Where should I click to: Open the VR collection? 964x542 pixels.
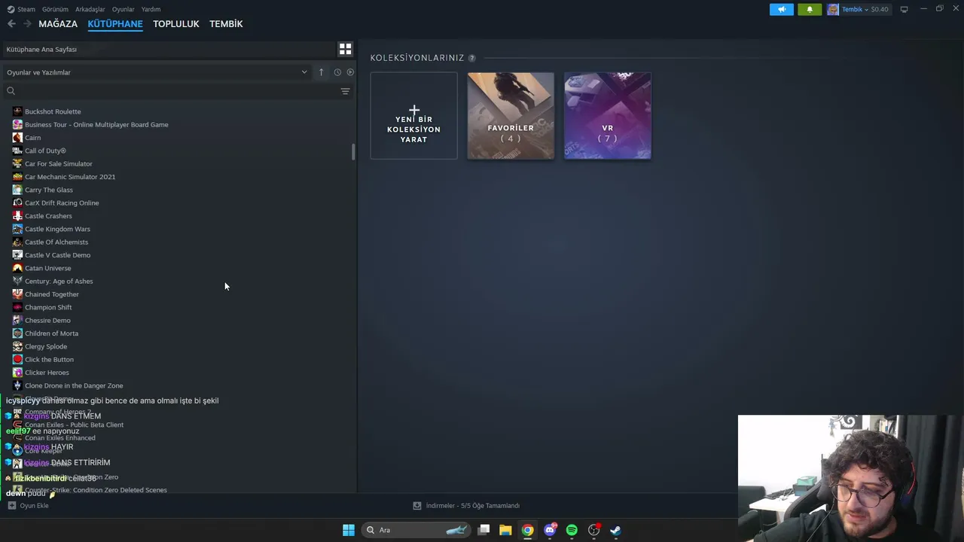[608, 115]
